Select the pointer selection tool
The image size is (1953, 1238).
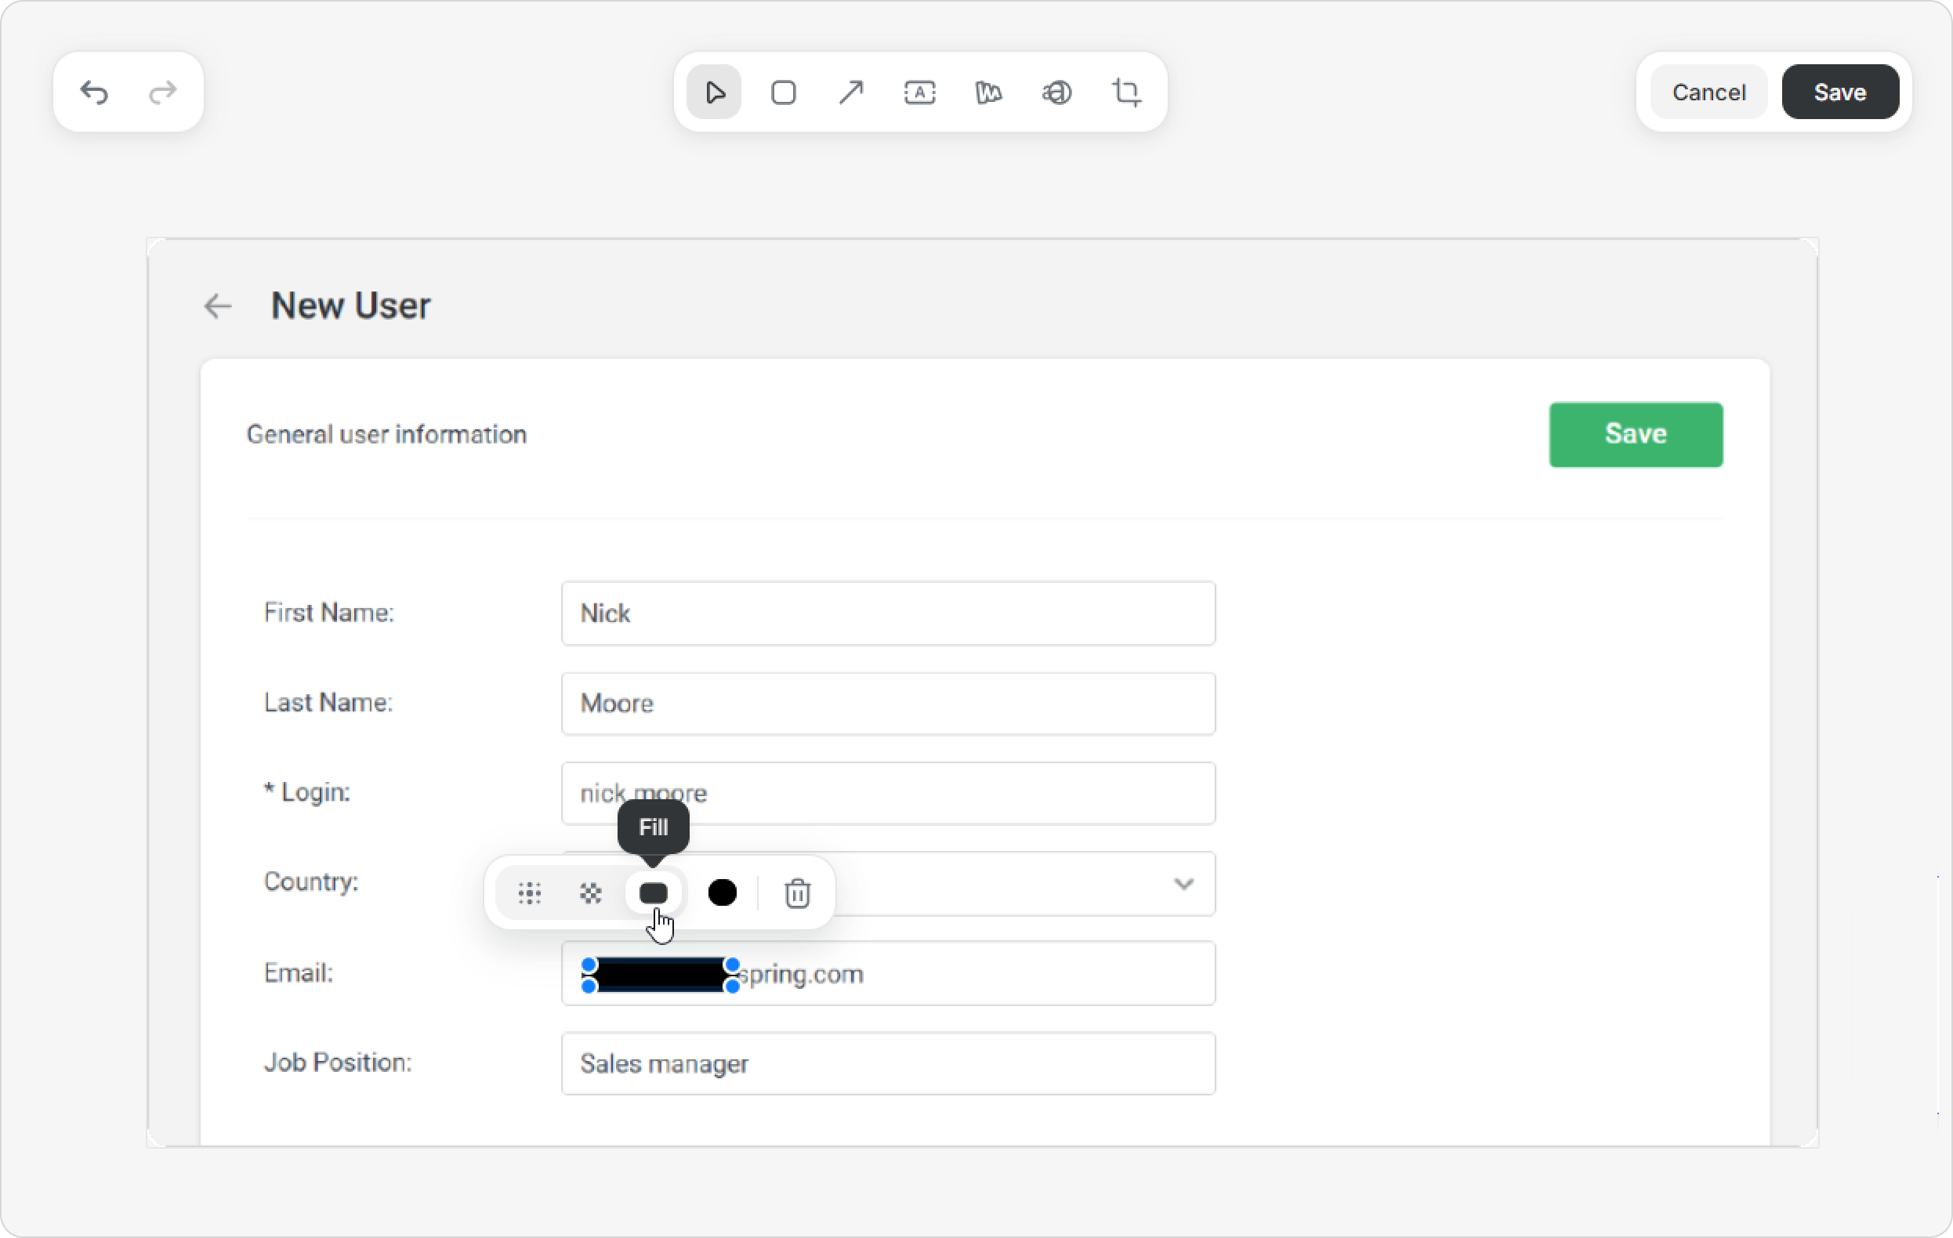pyautogui.click(x=714, y=92)
